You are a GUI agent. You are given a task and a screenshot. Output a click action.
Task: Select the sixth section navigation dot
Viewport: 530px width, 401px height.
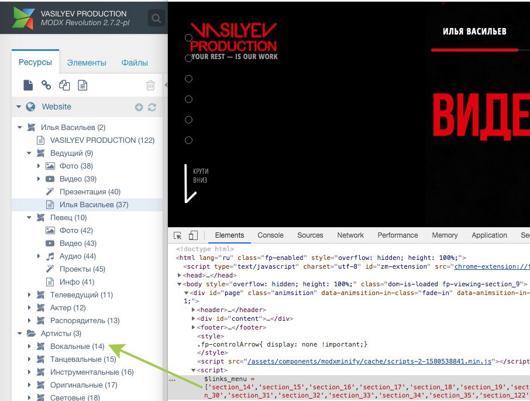(x=188, y=140)
